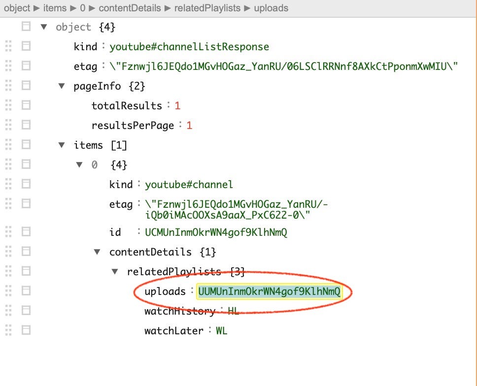Screen dimensions: 477x386
Task: Edit the youtube#channelListResponse value
Action: (x=189, y=47)
